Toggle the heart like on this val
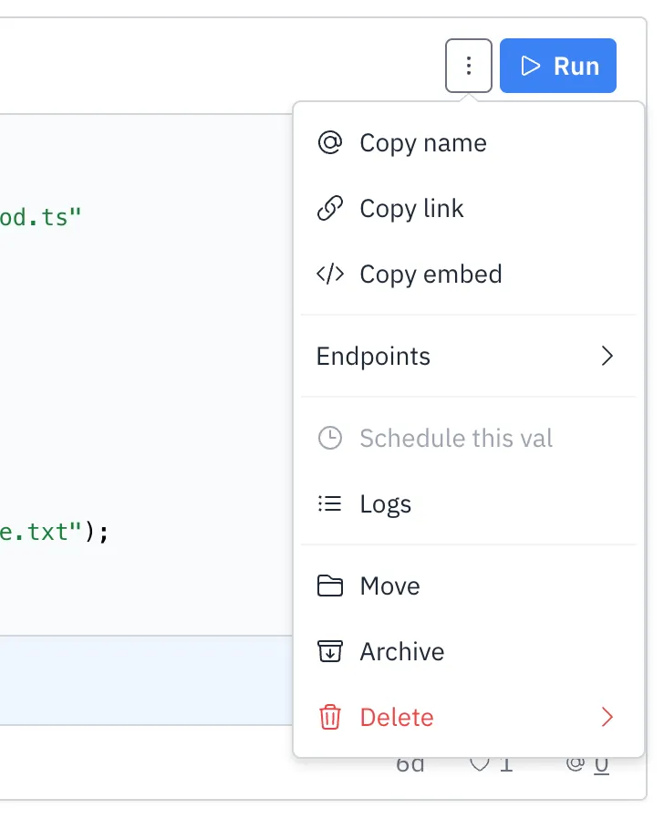The width and height of the screenshot is (664, 819). (481, 764)
